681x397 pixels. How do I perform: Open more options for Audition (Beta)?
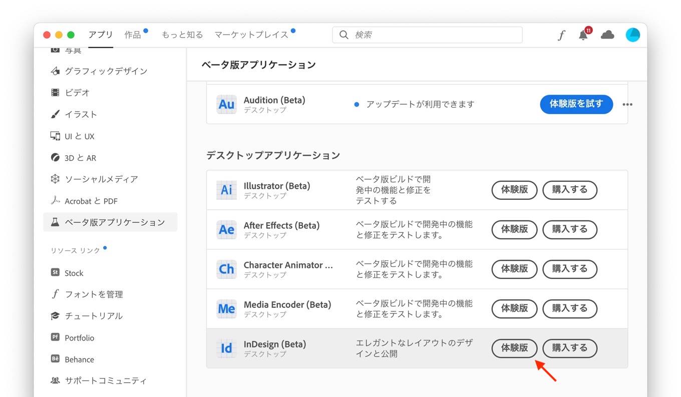627,105
